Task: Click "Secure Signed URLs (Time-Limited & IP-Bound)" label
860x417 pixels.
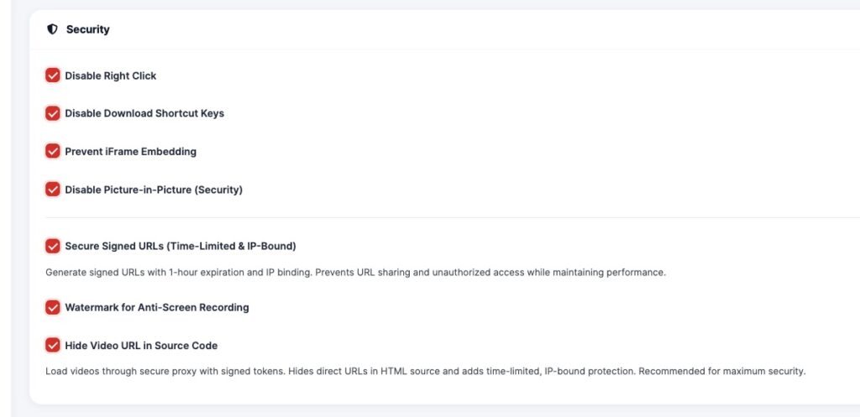Action: coord(181,247)
